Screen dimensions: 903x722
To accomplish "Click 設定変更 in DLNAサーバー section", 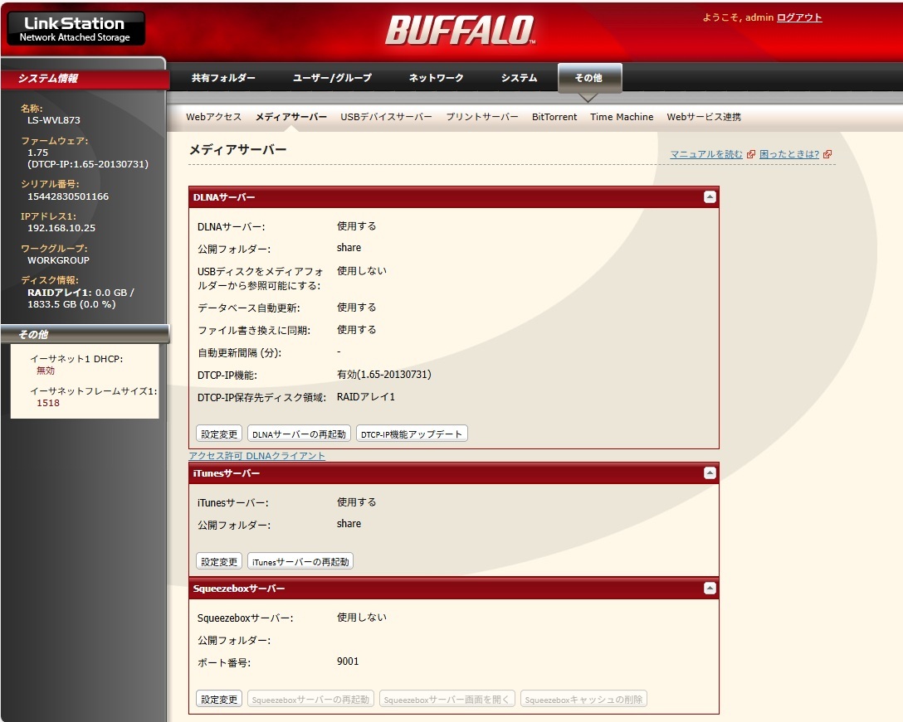I will [x=219, y=434].
